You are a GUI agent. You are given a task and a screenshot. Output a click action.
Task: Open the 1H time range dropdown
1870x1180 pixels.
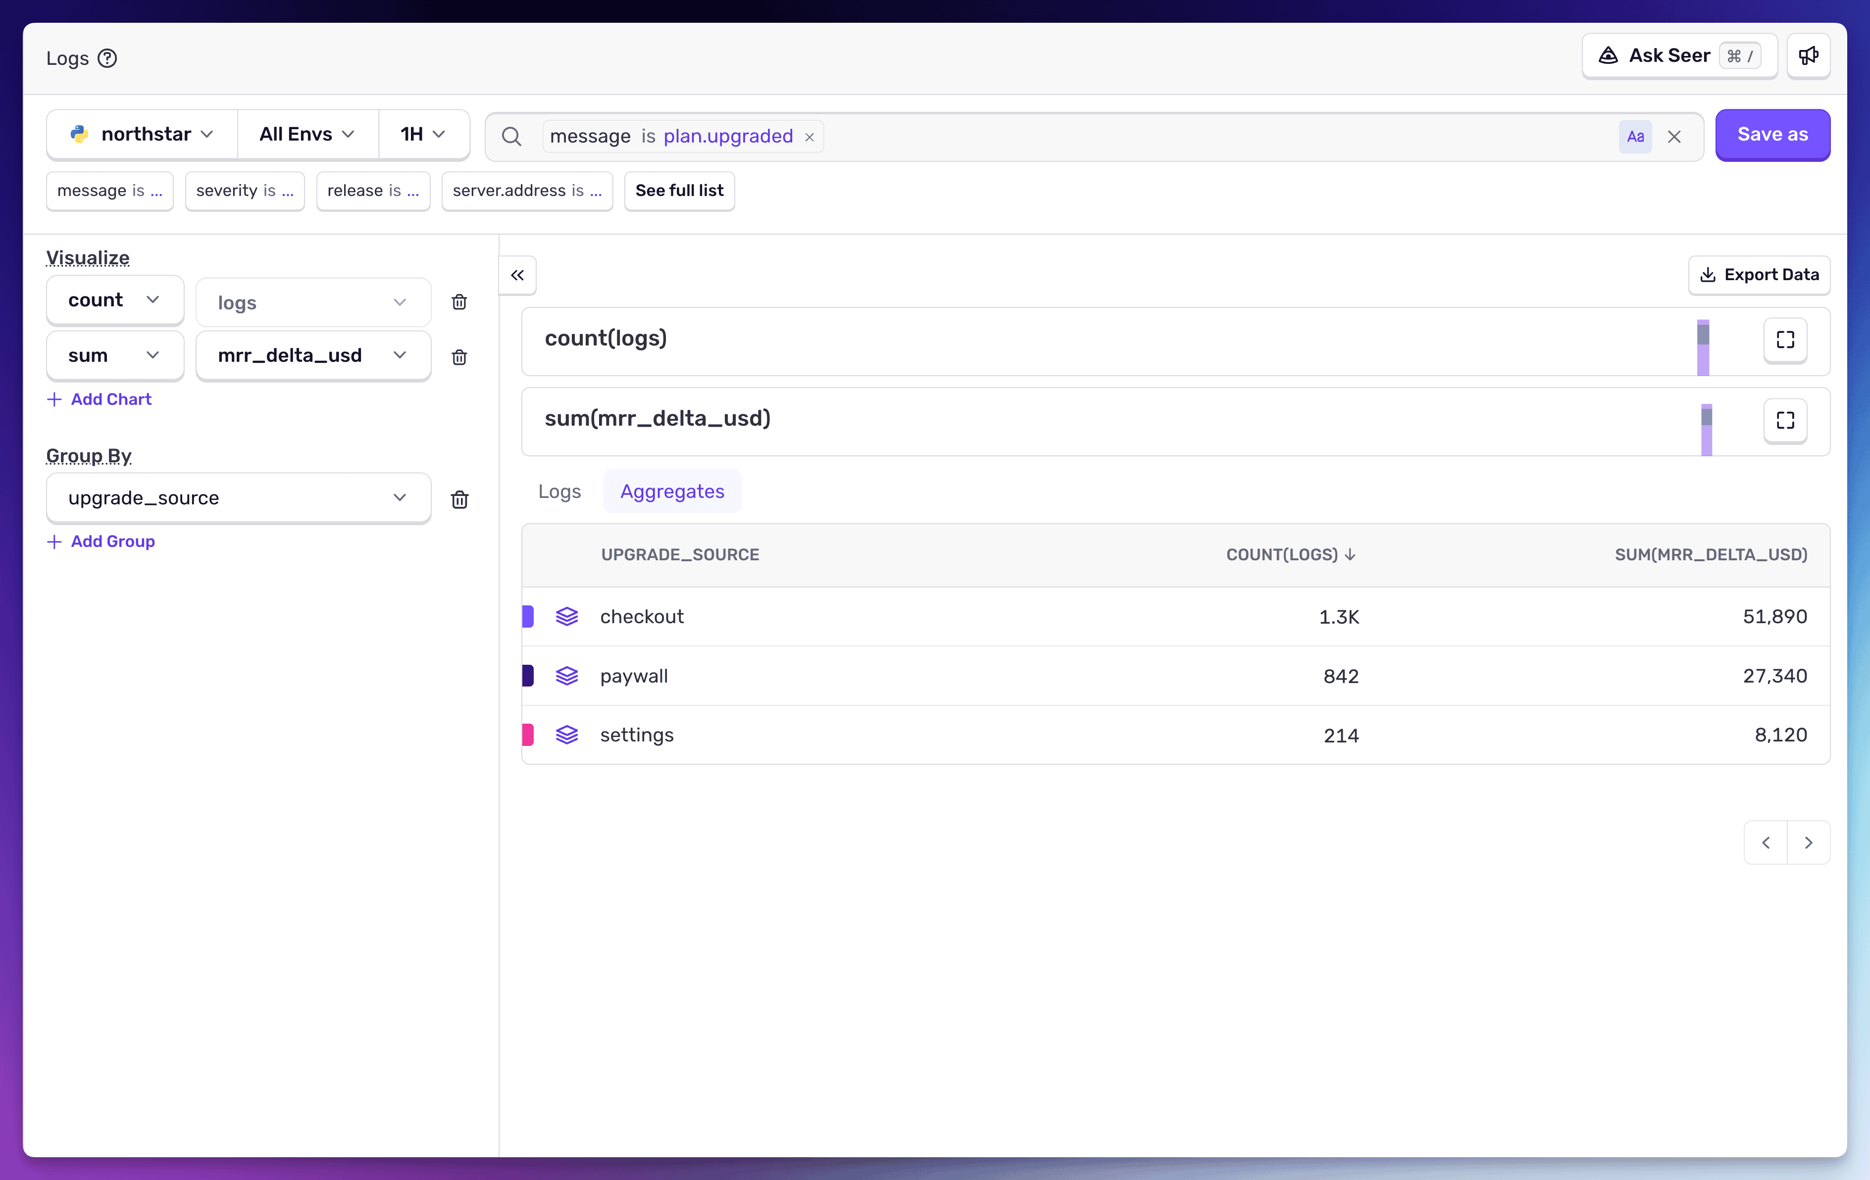pos(423,134)
